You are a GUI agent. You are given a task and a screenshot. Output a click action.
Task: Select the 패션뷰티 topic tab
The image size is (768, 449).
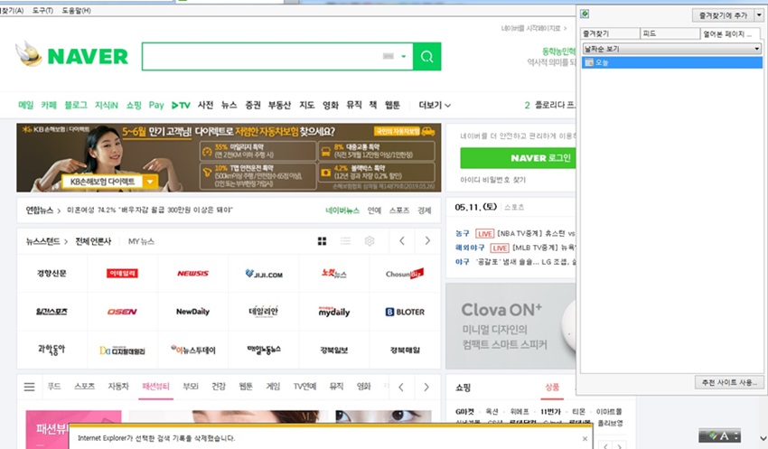(x=155, y=387)
